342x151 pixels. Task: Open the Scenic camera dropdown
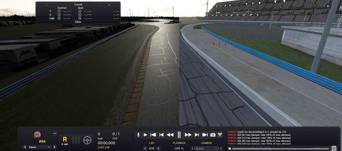click(207, 148)
